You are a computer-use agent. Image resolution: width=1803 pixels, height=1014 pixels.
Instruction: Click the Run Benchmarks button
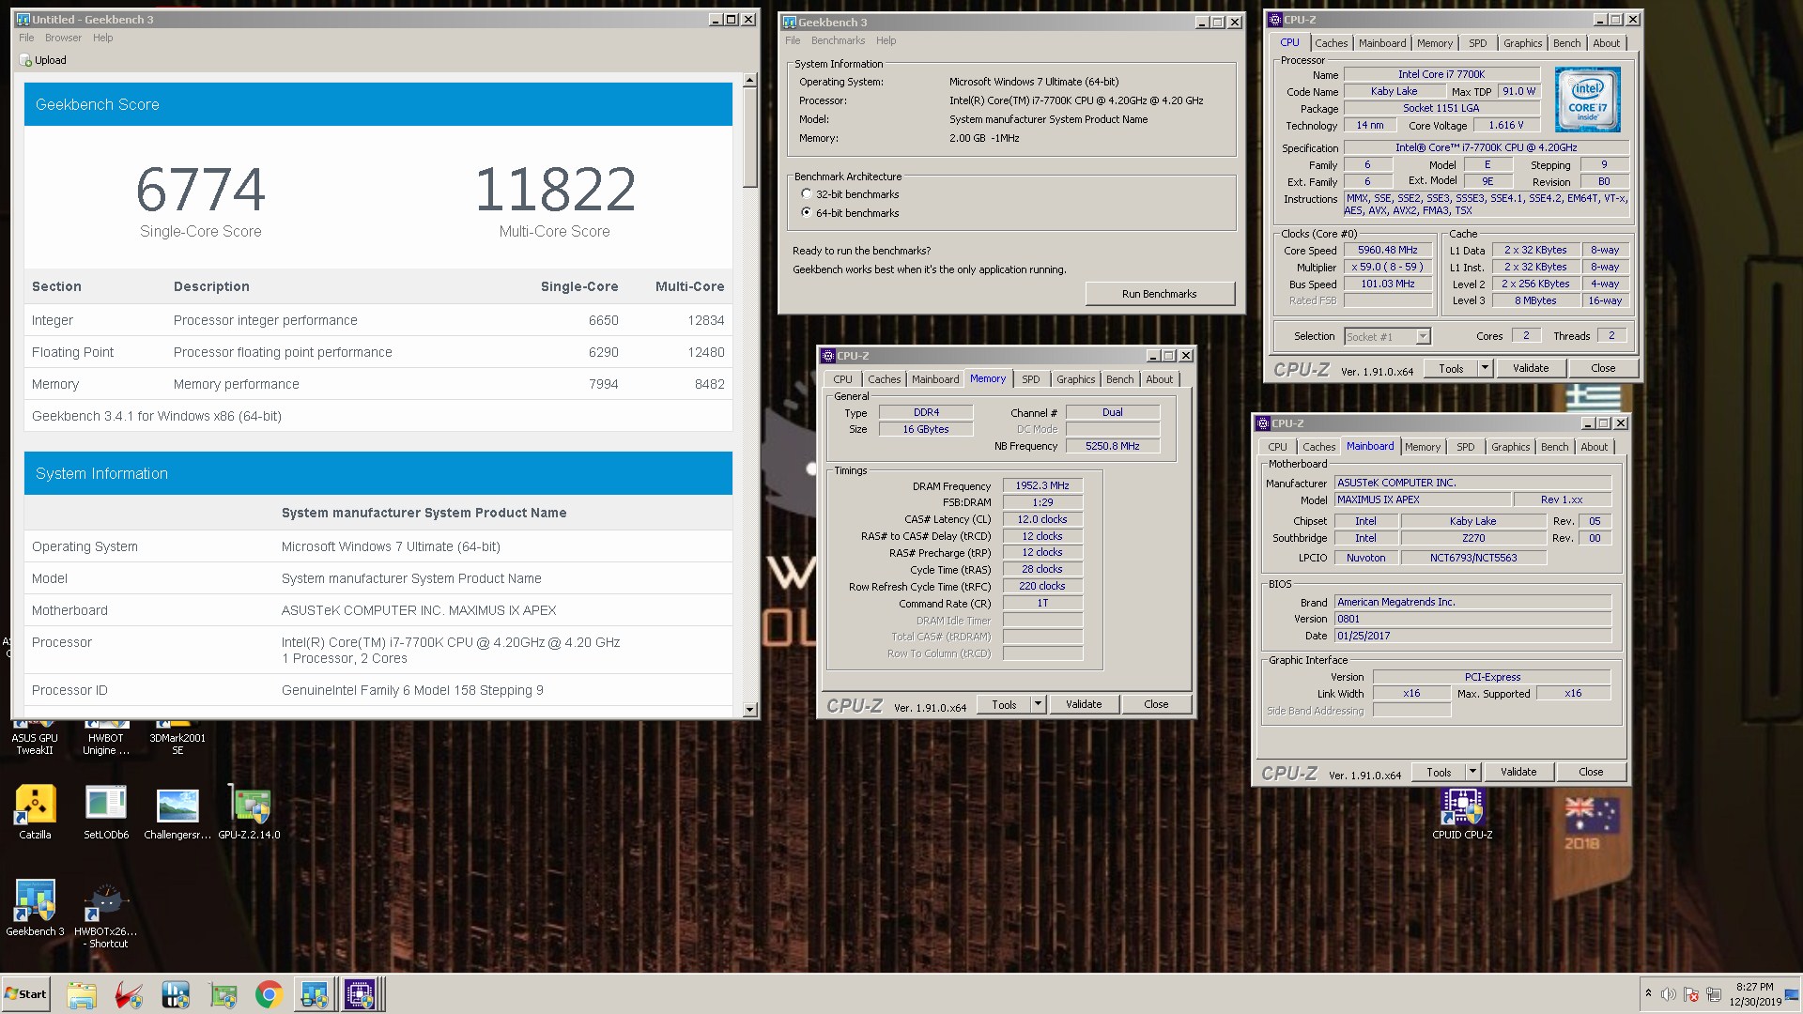(1160, 294)
